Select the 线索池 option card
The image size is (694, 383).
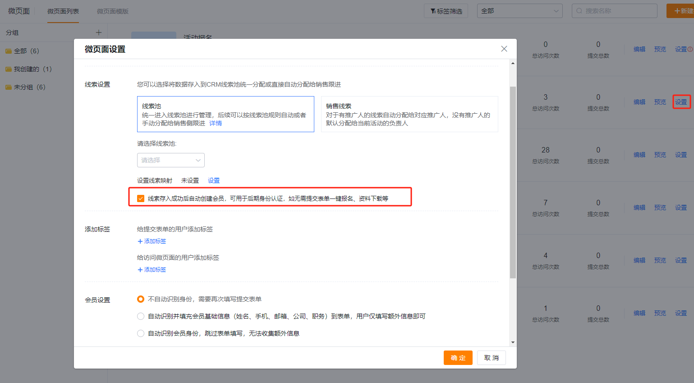coord(225,114)
